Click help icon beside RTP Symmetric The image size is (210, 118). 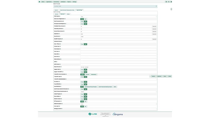(61, 101)
